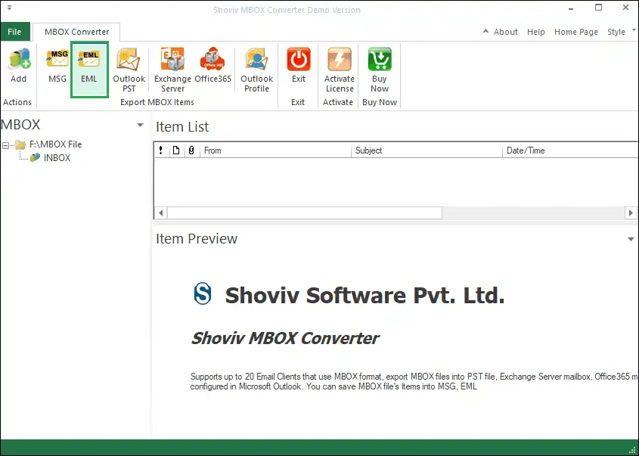Open quick access toolbar dropdown arrow
Screen dimensions: 639x456
(9, 8)
